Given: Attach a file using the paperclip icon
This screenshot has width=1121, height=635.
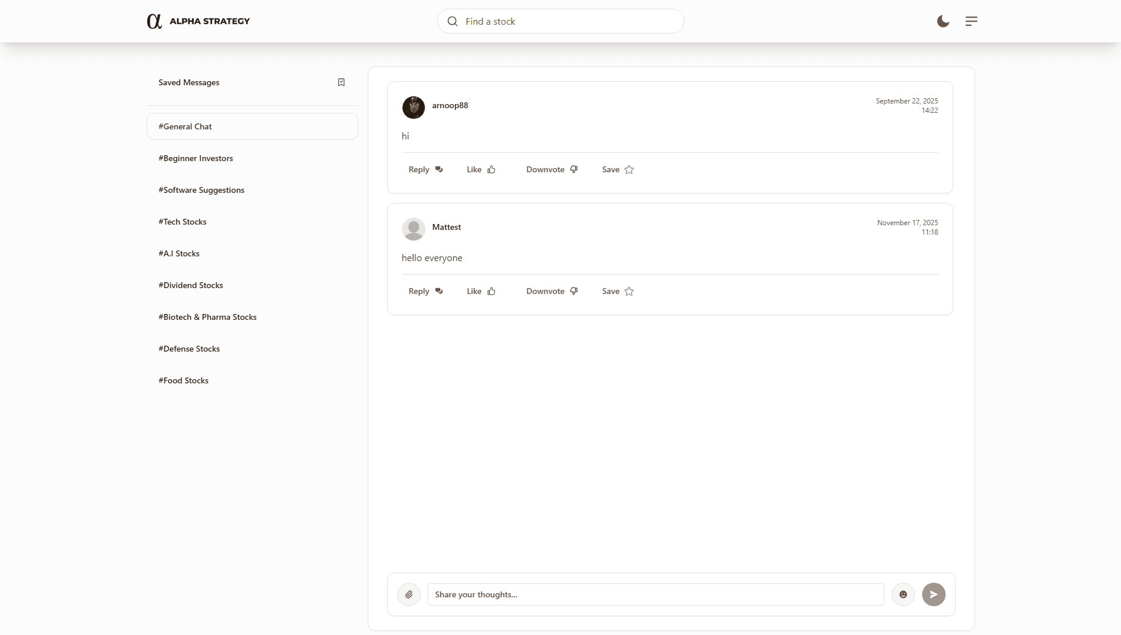Looking at the screenshot, I should 409,594.
